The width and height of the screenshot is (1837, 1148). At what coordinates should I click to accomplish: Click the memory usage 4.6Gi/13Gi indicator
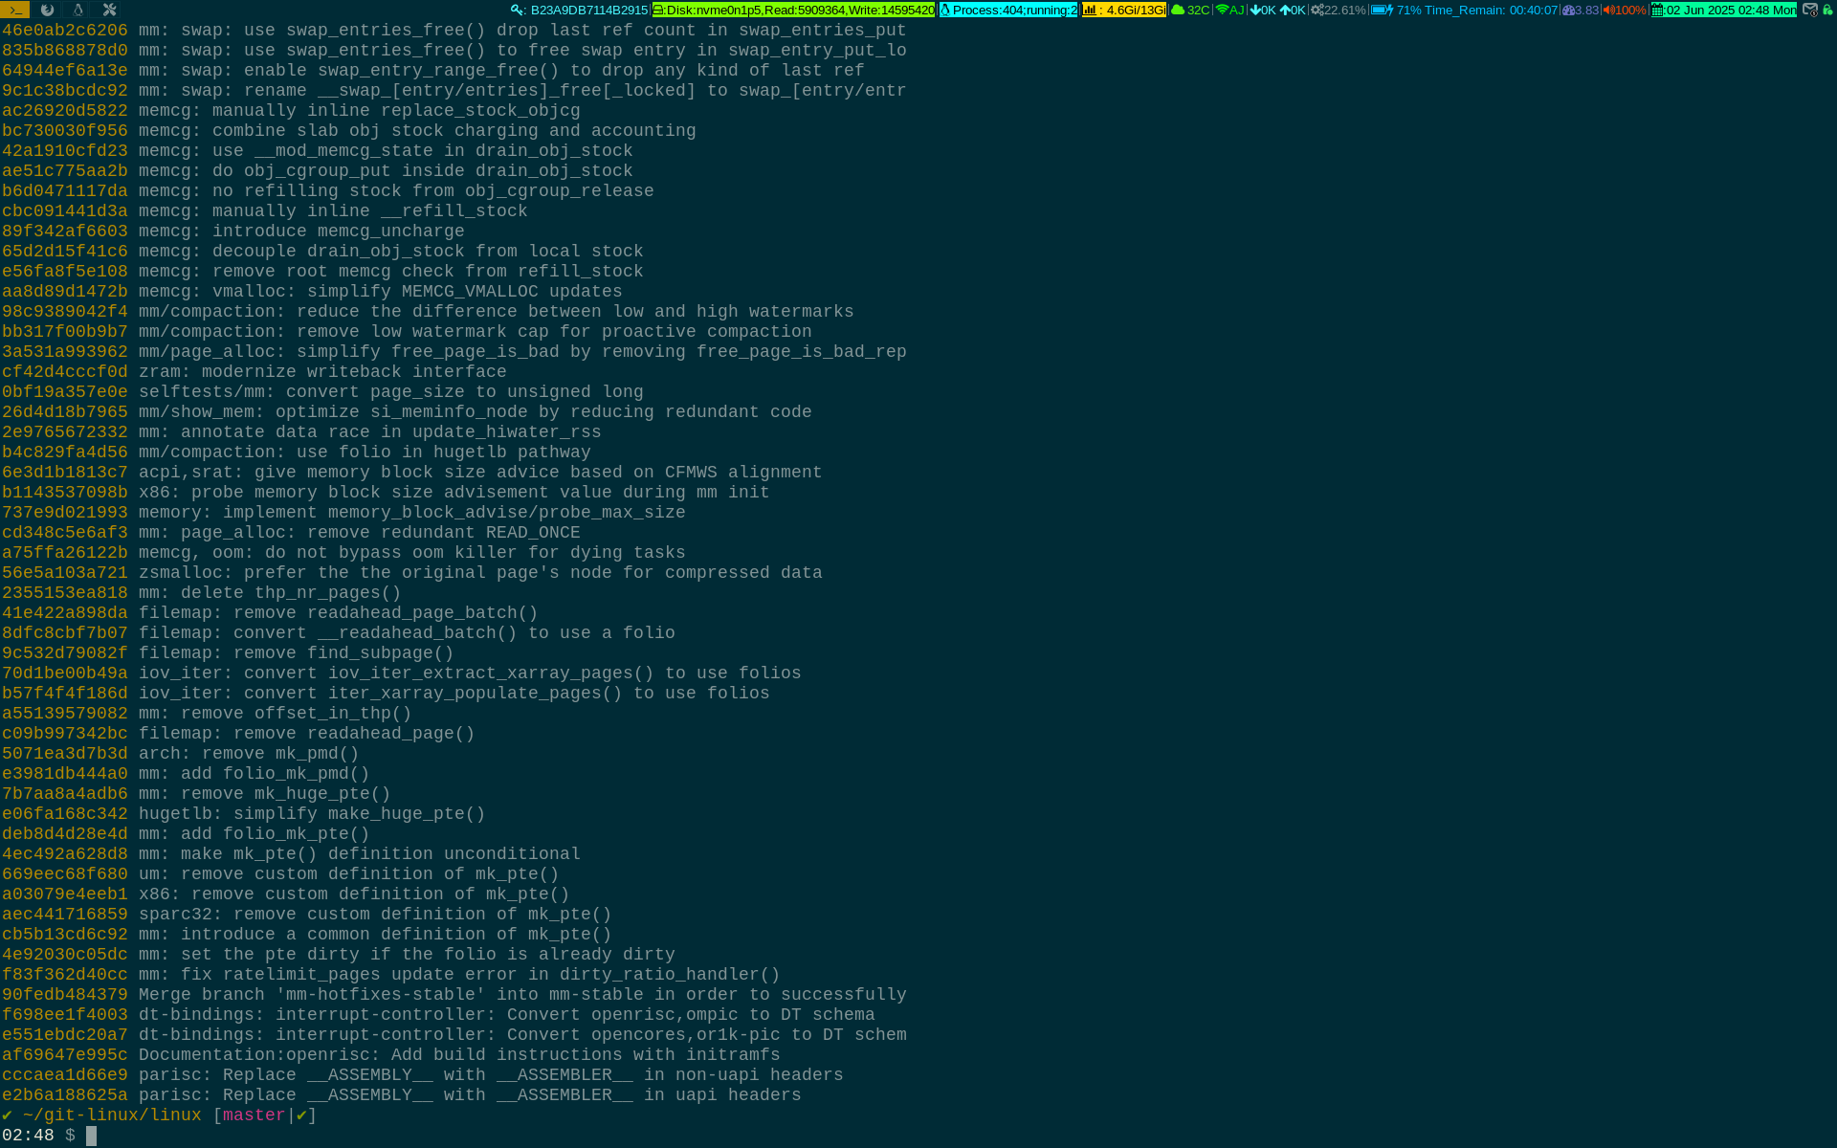[1124, 10]
